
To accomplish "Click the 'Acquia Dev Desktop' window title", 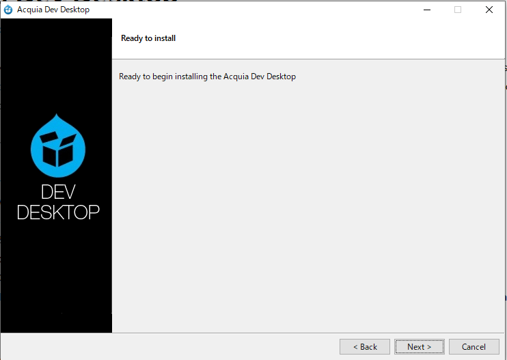I will click(x=53, y=10).
